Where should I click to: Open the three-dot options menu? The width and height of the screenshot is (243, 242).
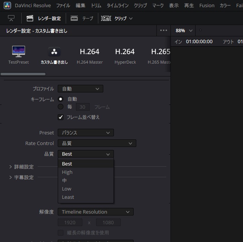pos(164,31)
